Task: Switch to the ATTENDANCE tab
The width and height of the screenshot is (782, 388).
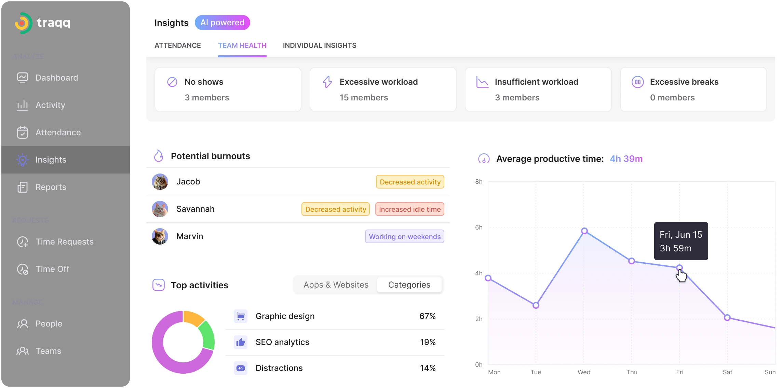Action: coord(178,45)
